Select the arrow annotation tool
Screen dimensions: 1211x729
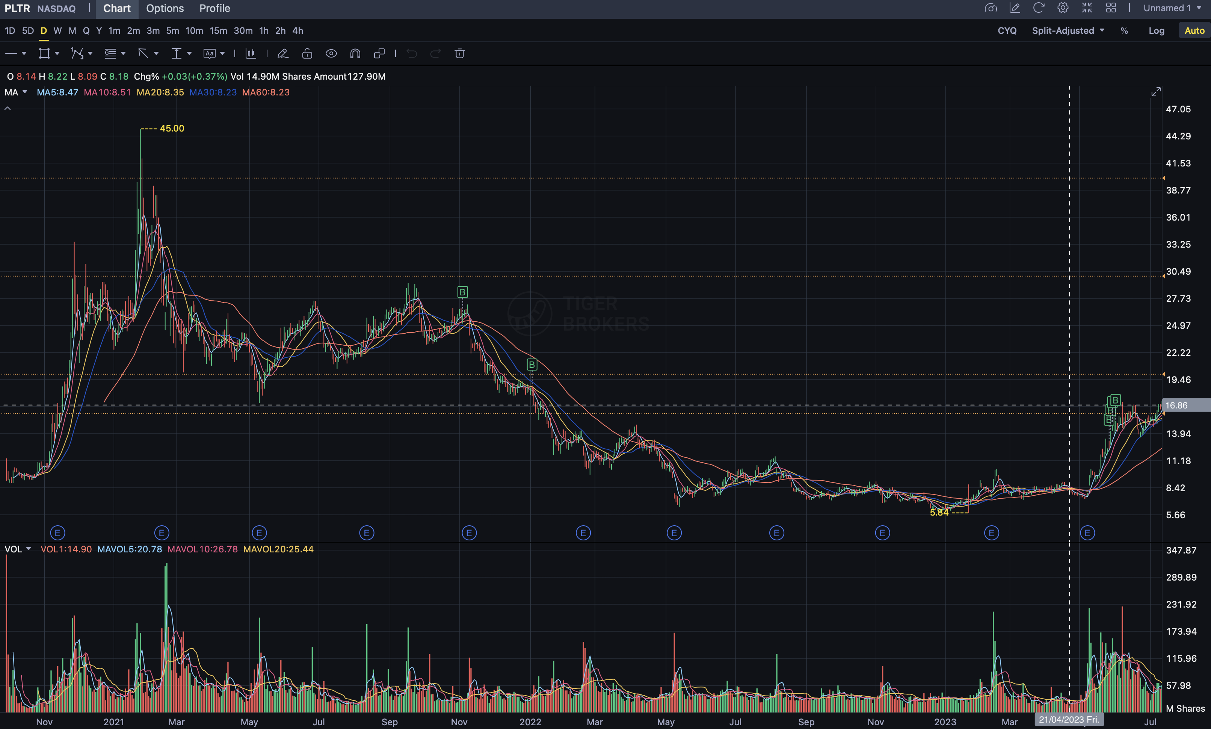(143, 53)
